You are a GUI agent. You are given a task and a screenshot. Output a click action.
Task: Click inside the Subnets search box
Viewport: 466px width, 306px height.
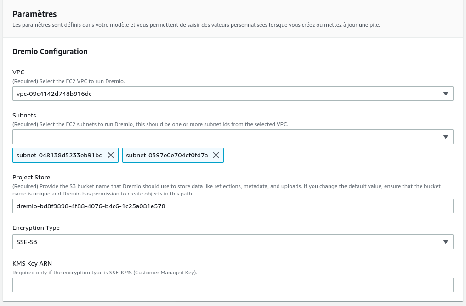(x=184, y=136)
